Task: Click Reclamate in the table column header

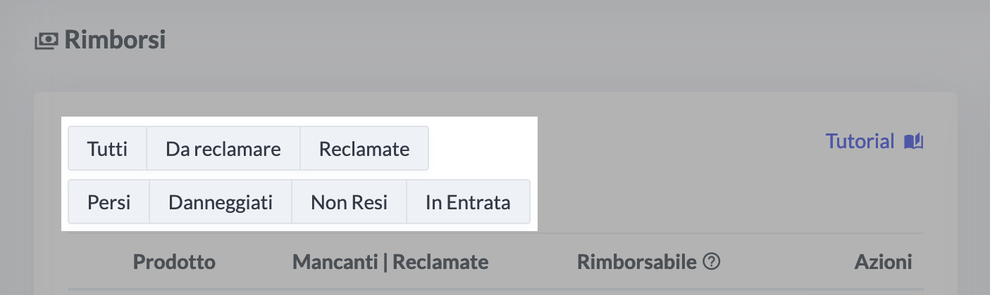Action: coord(440,263)
